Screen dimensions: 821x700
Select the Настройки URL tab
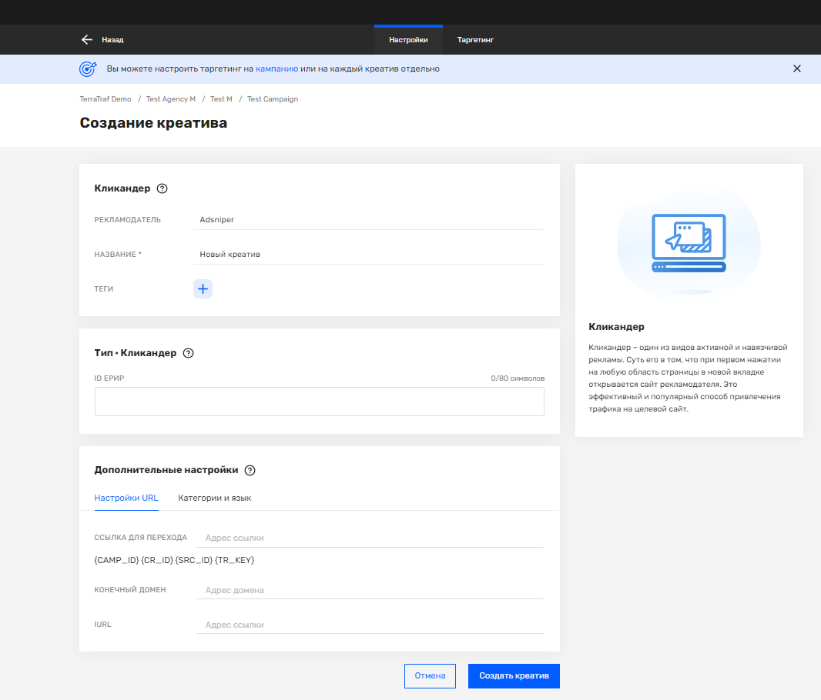coord(126,498)
